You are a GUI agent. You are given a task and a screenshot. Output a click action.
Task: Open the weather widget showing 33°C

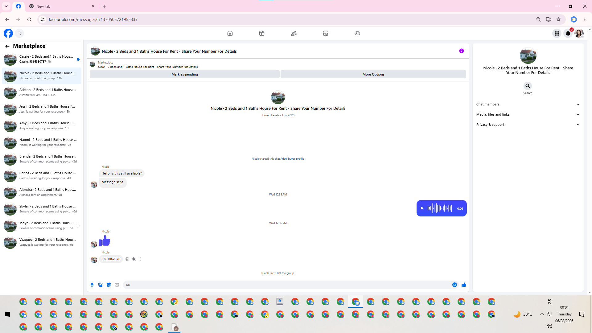pos(523,314)
